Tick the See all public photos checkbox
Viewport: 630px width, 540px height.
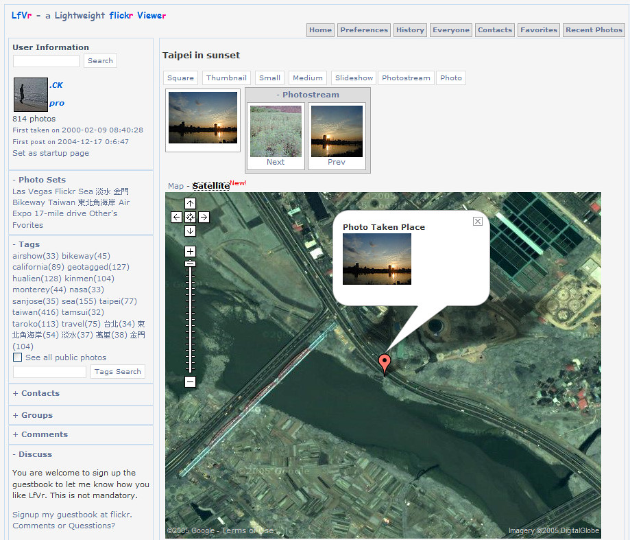[x=17, y=357]
